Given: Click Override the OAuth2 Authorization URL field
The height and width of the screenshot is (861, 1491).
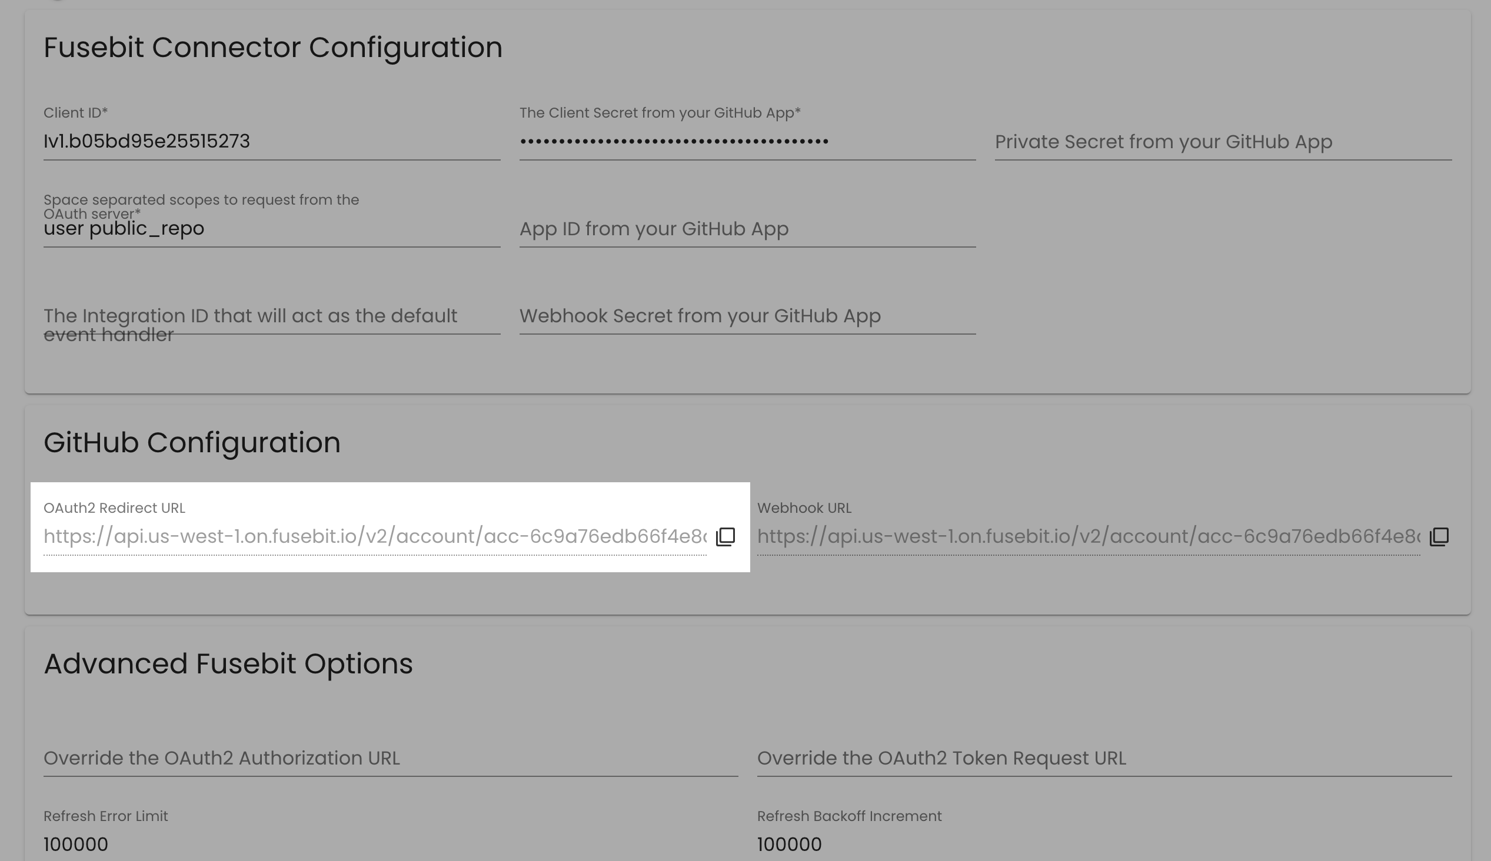Looking at the screenshot, I should pos(390,758).
